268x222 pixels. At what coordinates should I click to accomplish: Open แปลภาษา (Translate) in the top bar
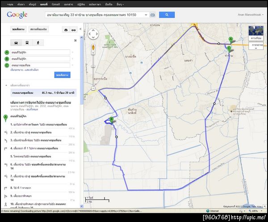click(95, 4)
